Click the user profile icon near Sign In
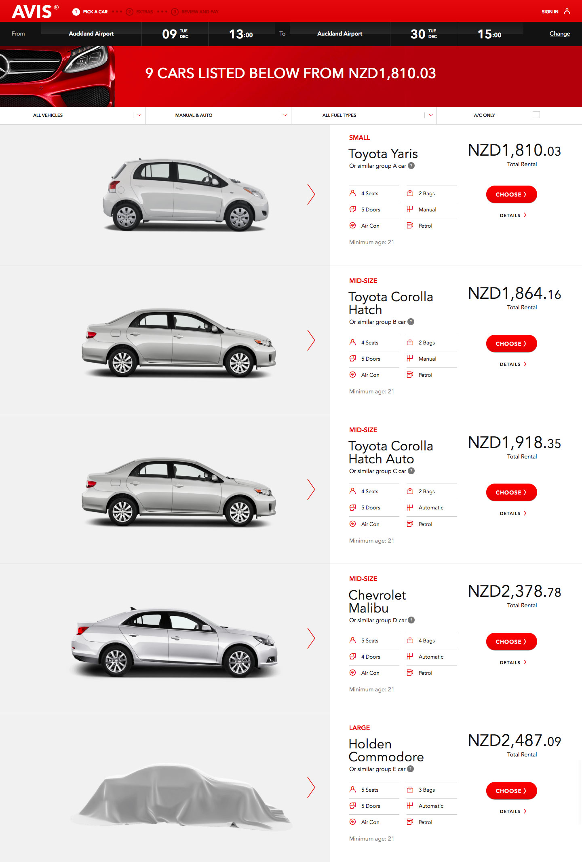Viewport: 582px width, 862px height. pos(567,11)
